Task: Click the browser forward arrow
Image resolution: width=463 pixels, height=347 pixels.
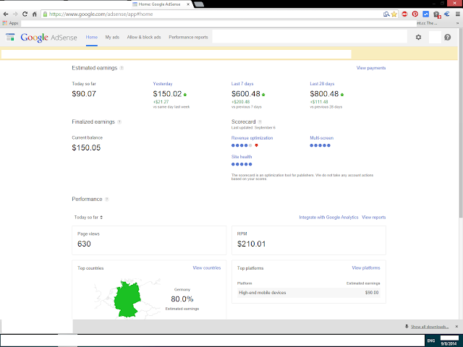Action: click(x=15, y=14)
